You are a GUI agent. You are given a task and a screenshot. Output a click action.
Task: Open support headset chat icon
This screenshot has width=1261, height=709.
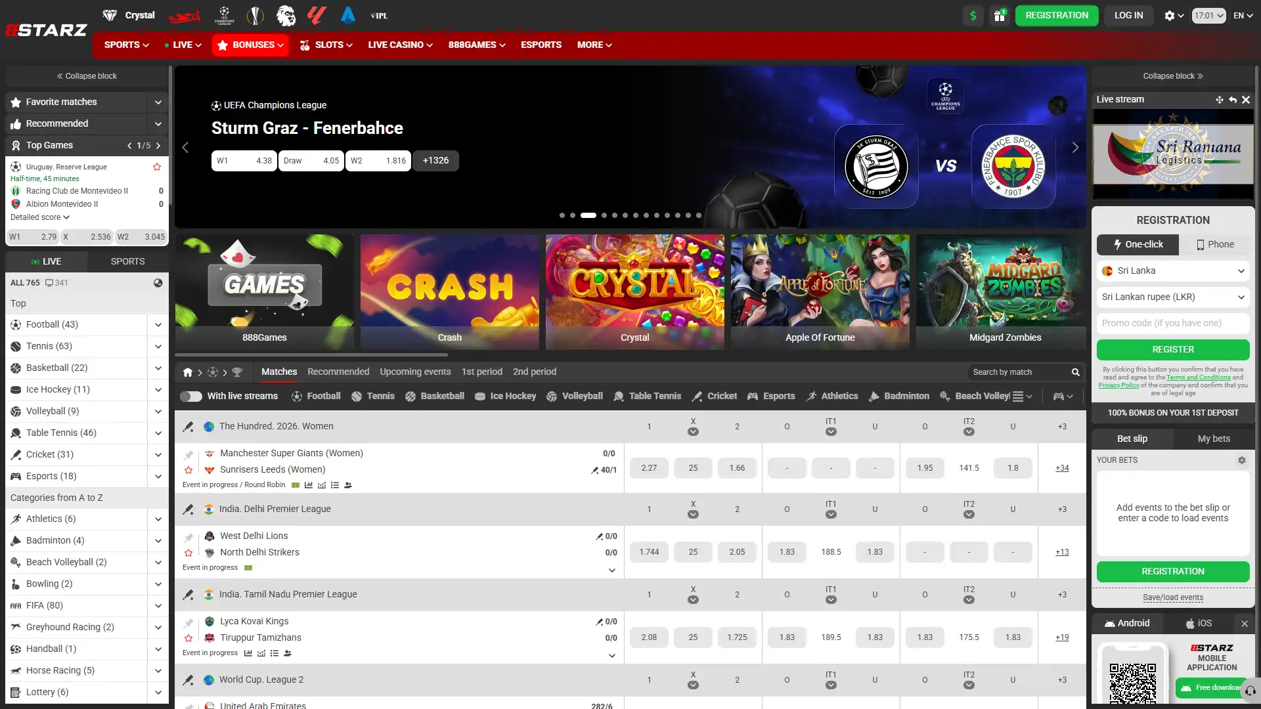pyautogui.click(x=1250, y=691)
